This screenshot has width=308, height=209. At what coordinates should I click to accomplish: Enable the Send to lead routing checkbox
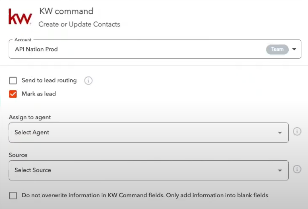point(13,81)
